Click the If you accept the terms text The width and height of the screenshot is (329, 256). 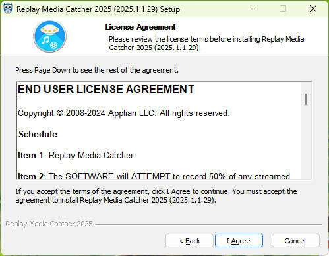coord(156,195)
